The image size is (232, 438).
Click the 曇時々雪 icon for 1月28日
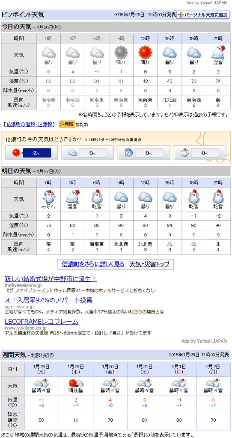pos(41,383)
